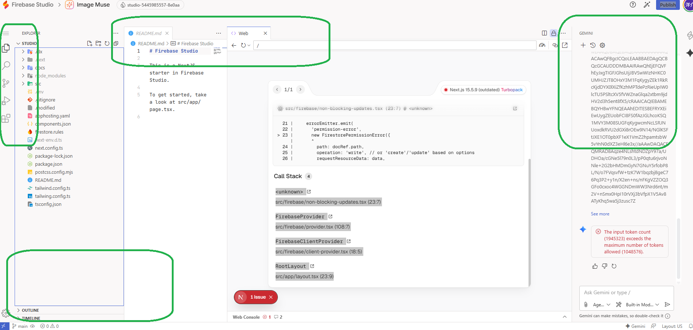Image resolution: width=693 pixels, height=330 pixels.
Task: Attach a file in the Gemini prompt
Action: tap(585, 304)
